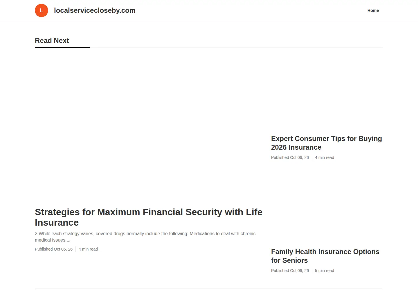
Task: Click the orange circular L logo
Action: point(42,10)
